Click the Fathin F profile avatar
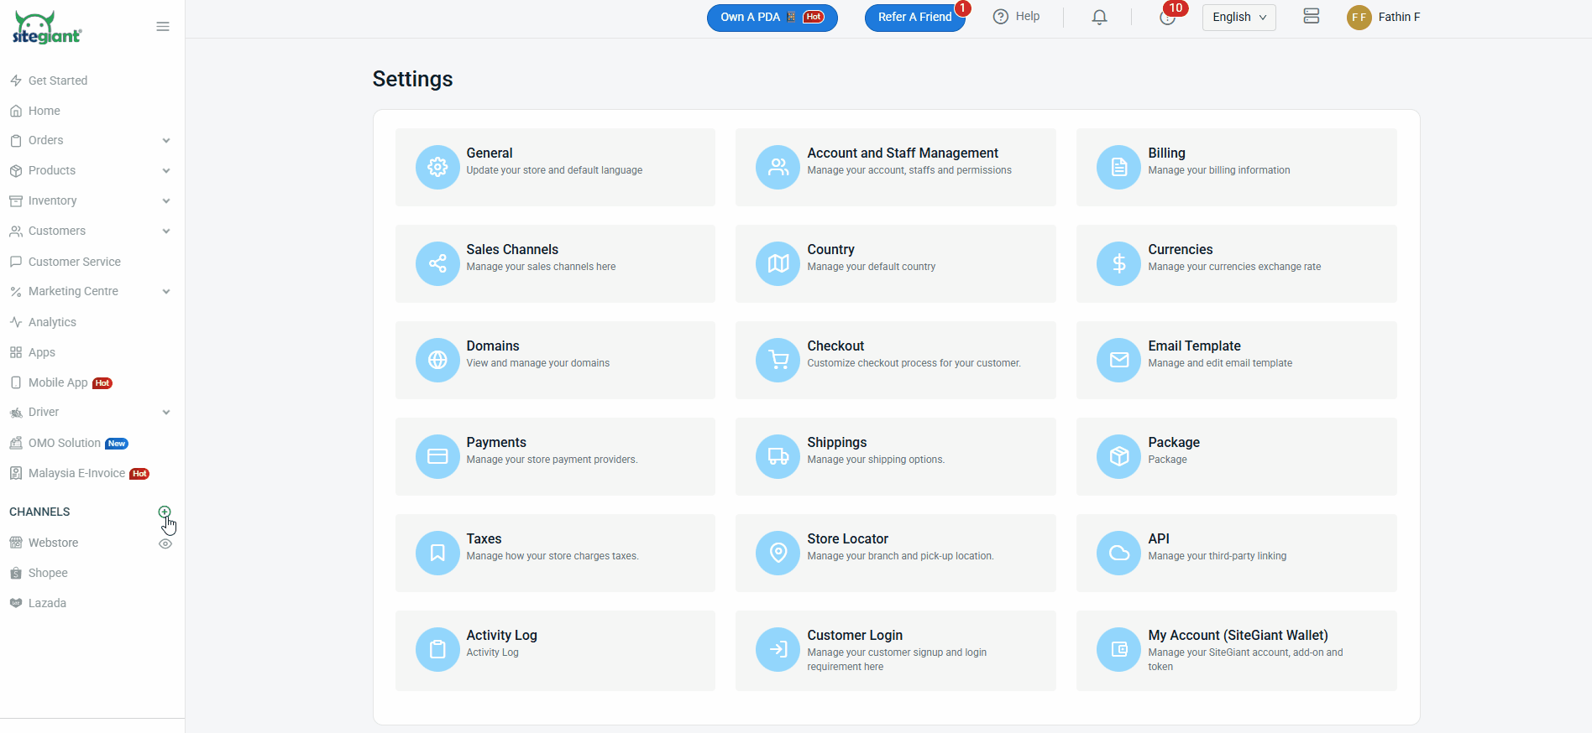This screenshot has height=733, width=1592. point(1359,18)
